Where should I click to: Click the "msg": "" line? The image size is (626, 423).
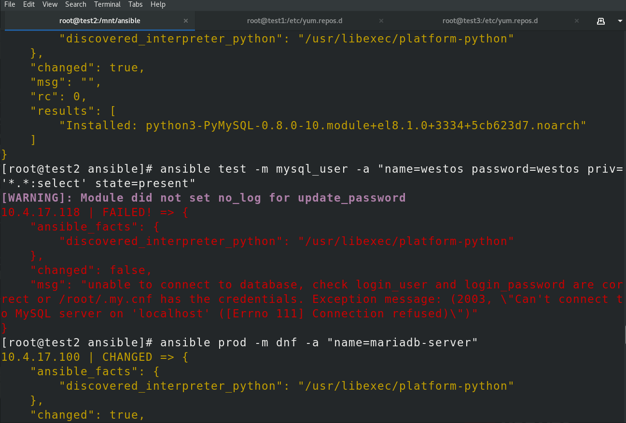tap(66, 82)
